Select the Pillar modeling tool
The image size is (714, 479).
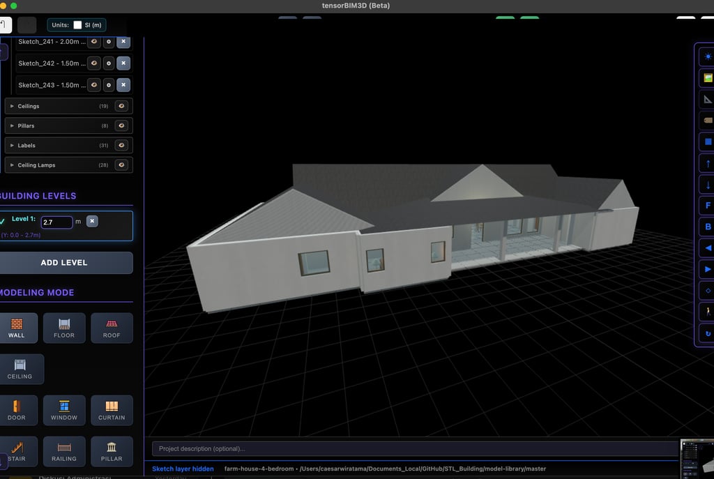coord(112,451)
